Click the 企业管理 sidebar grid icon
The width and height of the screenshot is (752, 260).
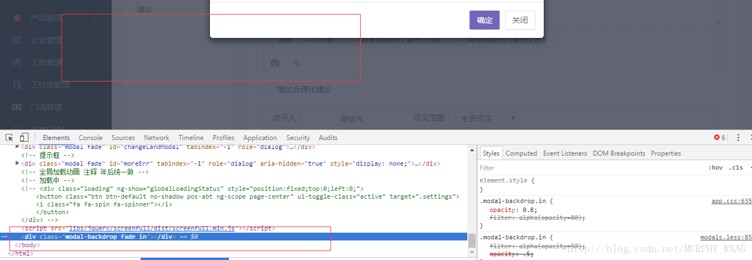(x=17, y=40)
